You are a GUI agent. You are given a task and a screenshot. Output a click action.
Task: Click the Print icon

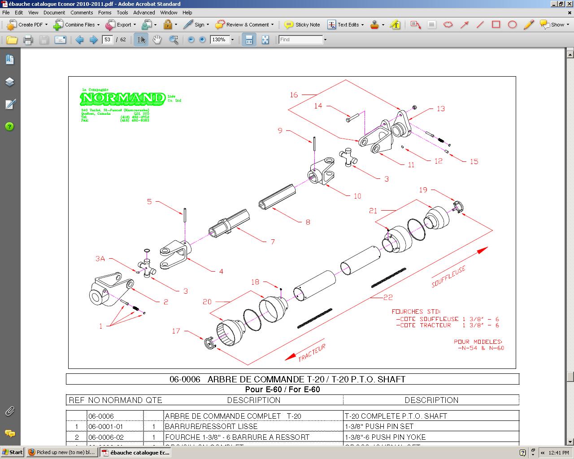coord(28,40)
